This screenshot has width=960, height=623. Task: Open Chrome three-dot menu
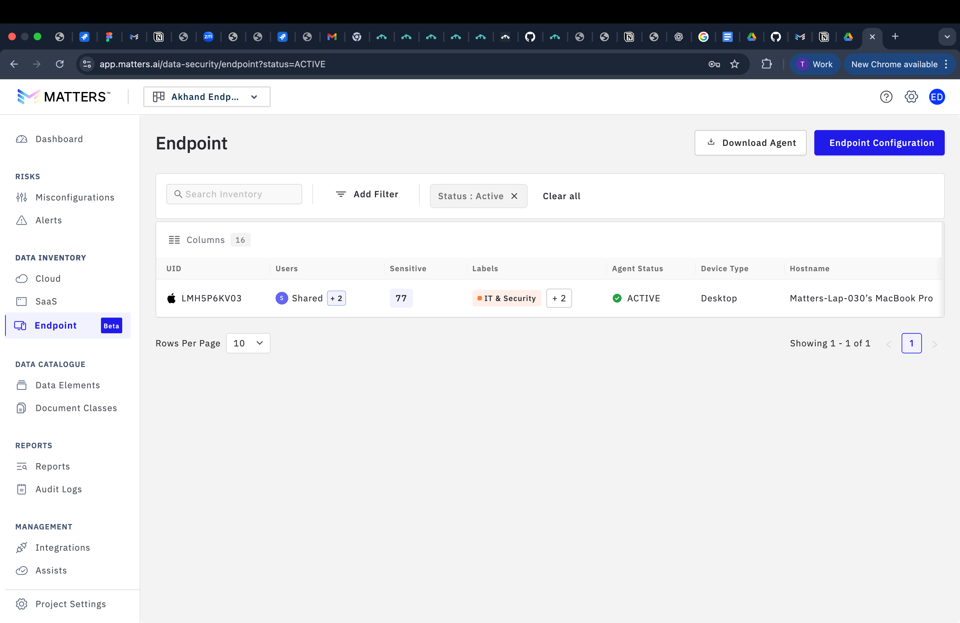click(946, 64)
